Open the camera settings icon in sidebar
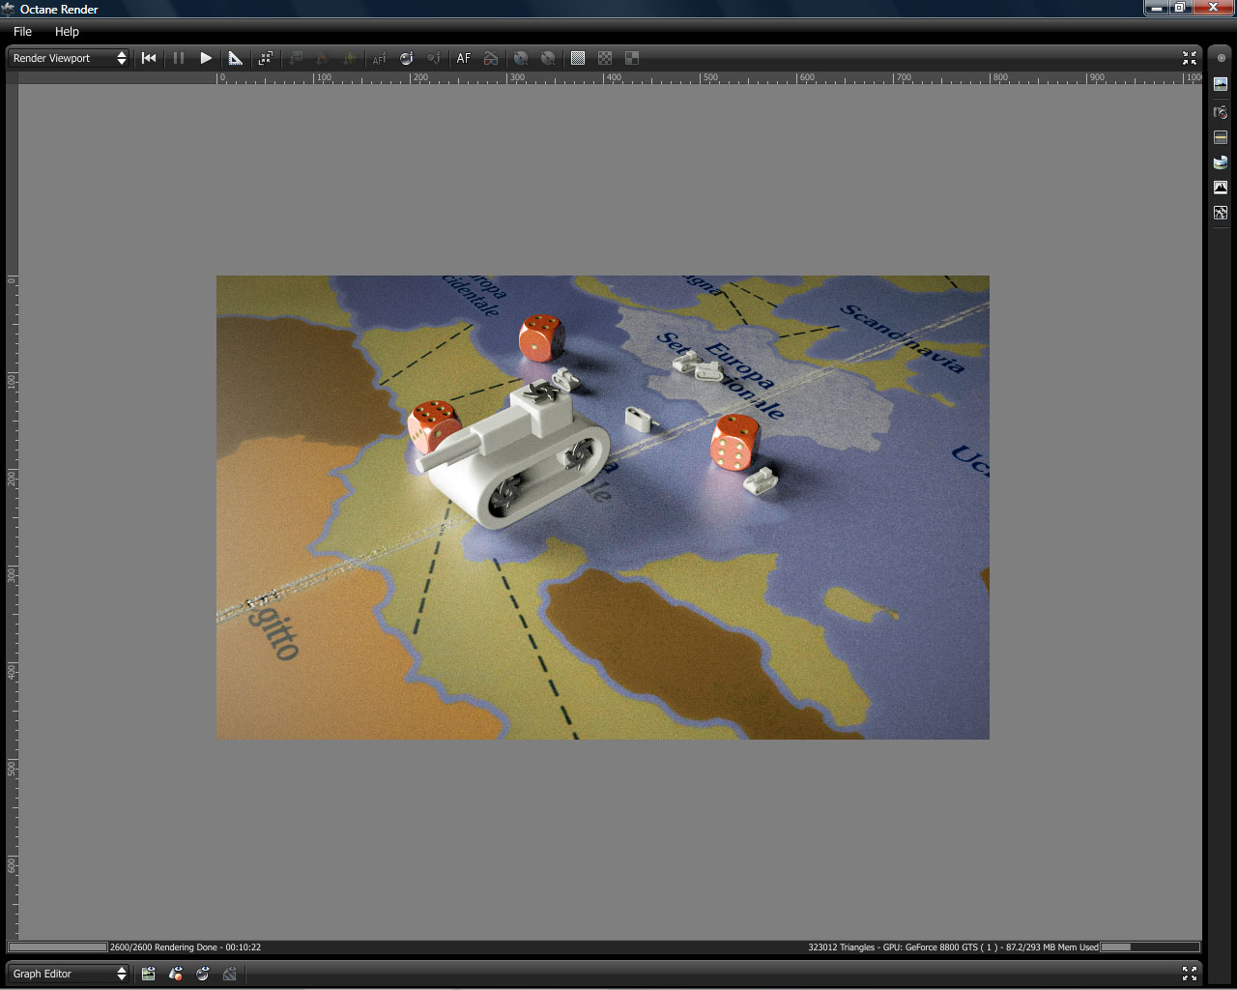The width and height of the screenshot is (1237, 990). click(x=1221, y=112)
